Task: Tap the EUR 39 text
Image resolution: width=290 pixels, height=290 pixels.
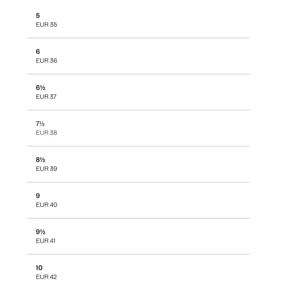Action: [x=46, y=169]
